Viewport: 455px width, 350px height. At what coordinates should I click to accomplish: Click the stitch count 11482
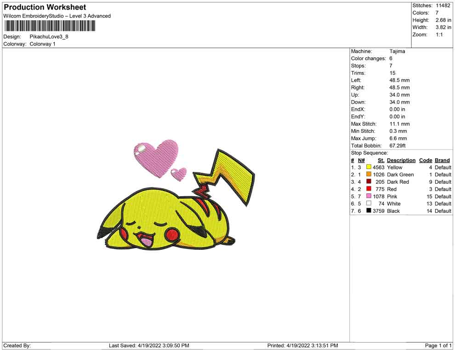(443, 6)
